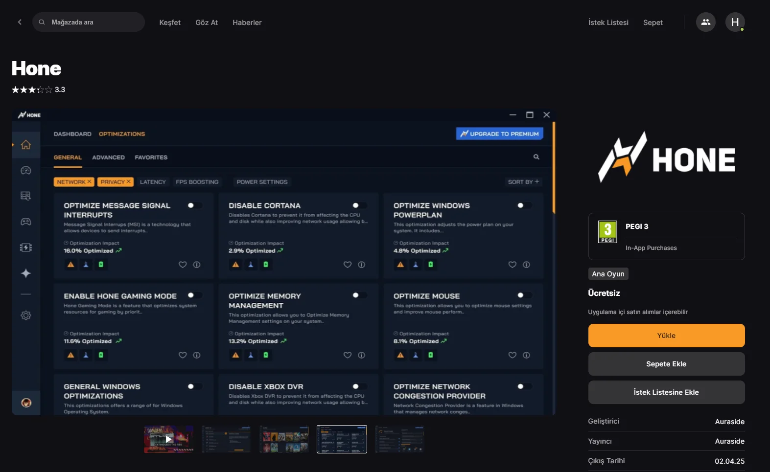The width and height of the screenshot is (770, 472).
Task: Select the last gallery thumbnail
Action: coord(399,439)
